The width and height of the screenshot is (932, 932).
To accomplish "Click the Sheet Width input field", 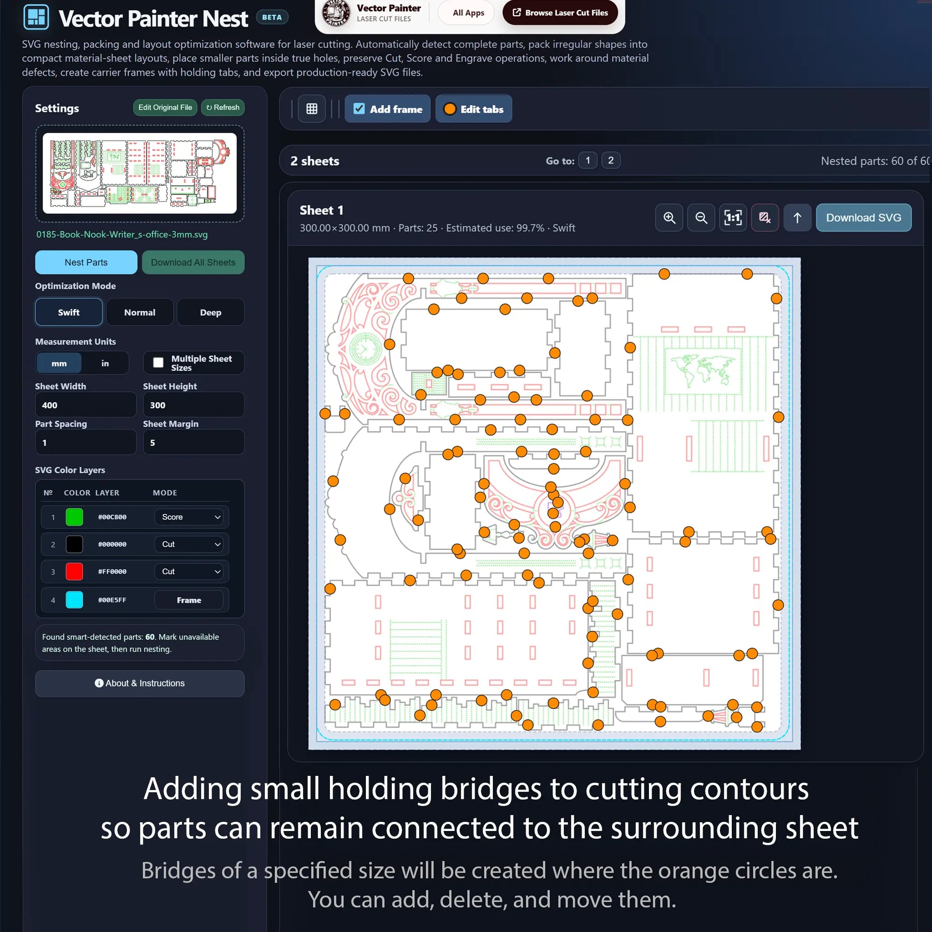I will point(86,405).
